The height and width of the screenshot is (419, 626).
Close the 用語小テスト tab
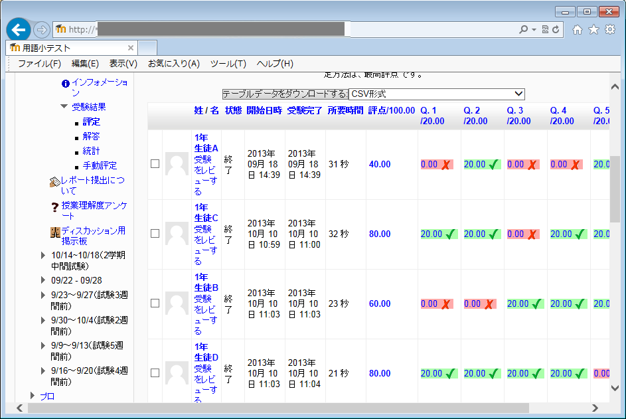click(131, 48)
